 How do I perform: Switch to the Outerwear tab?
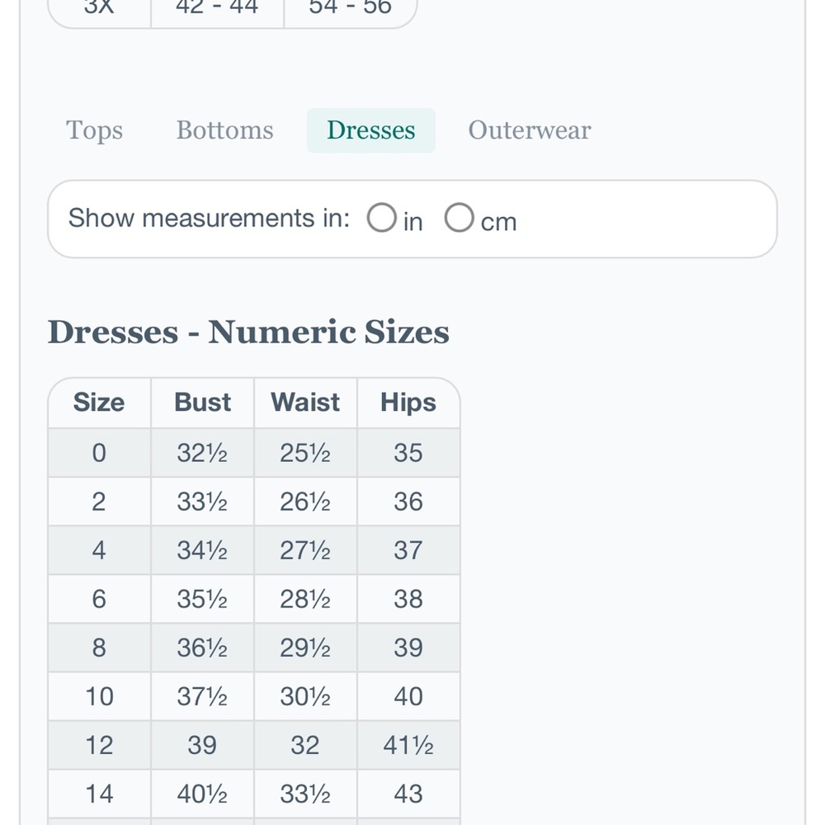[530, 130]
